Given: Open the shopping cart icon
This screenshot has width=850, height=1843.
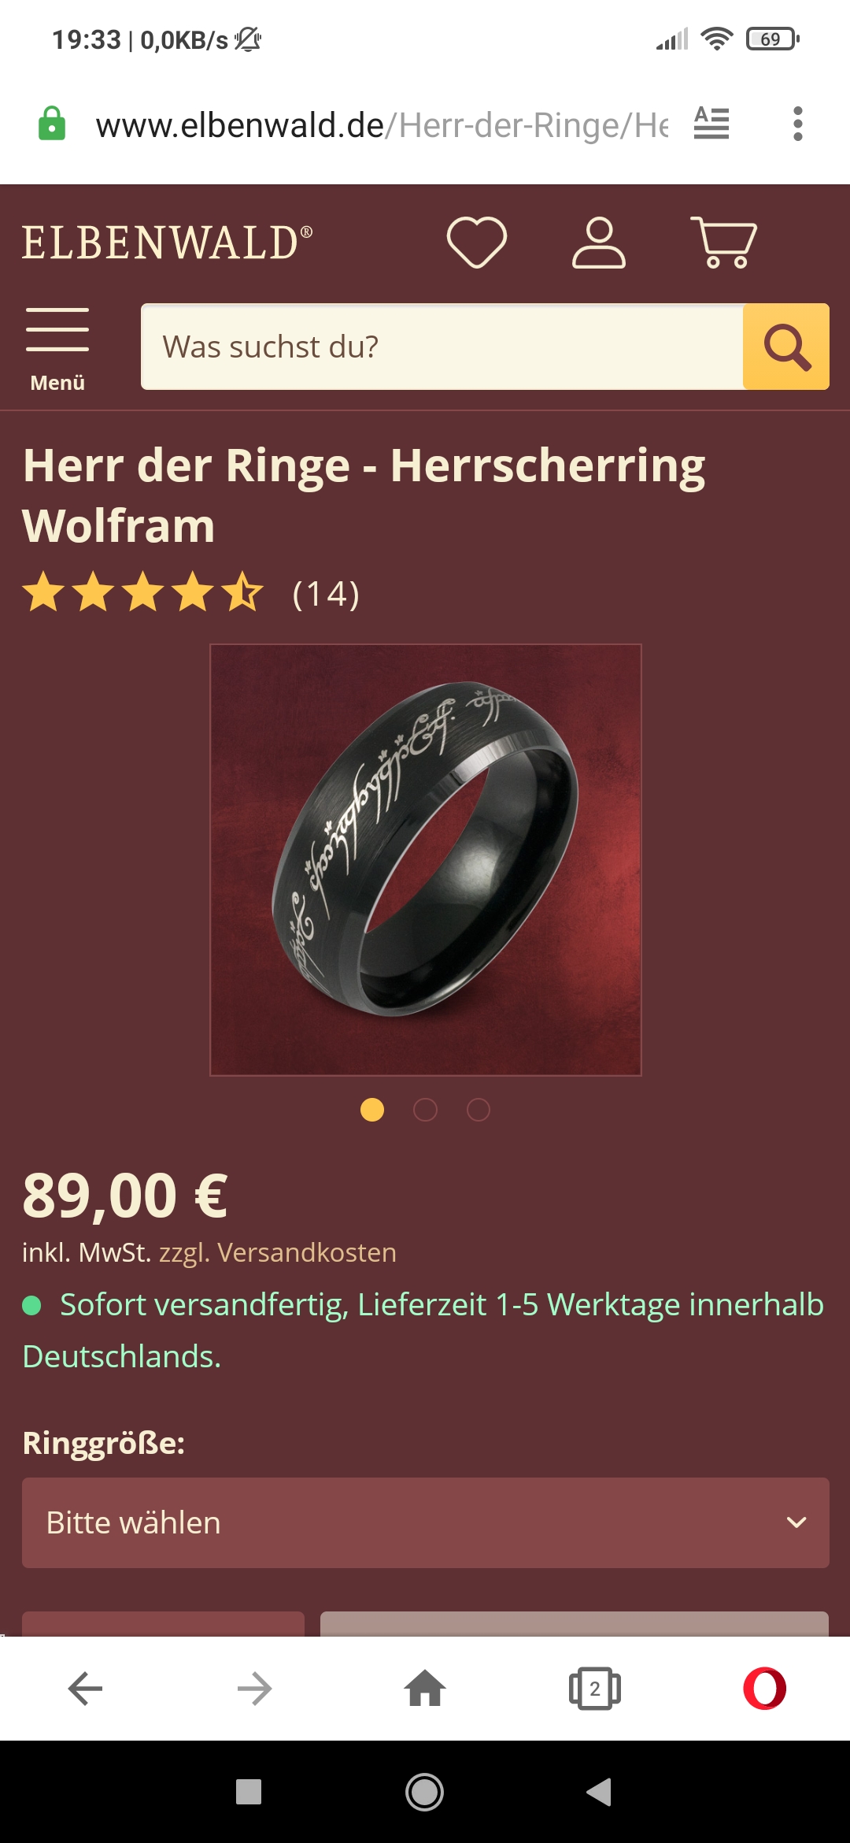Looking at the screenshot, I should click(724, 242).
